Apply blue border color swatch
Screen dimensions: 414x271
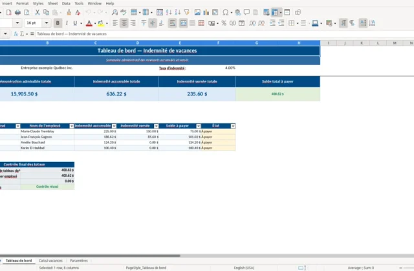(x=315, y=23)
